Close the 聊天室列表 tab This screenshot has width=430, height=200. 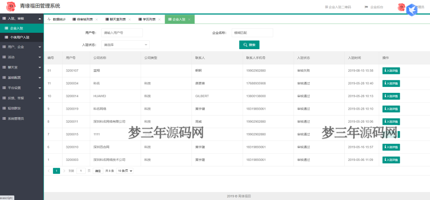[x=129, y=19]
